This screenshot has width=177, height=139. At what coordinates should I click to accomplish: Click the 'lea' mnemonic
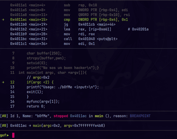(67, 29)
